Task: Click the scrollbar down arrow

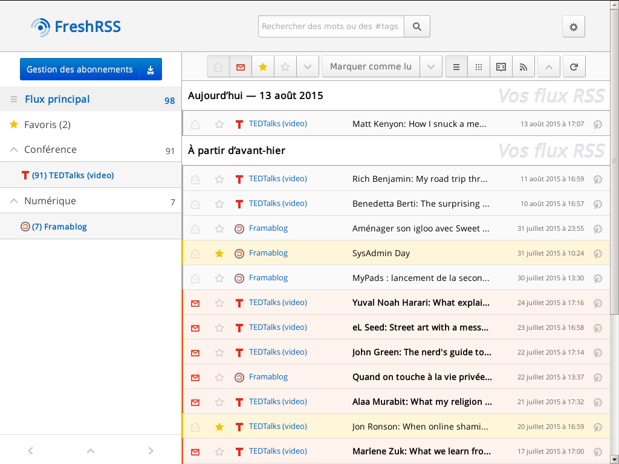Action: 614,460
